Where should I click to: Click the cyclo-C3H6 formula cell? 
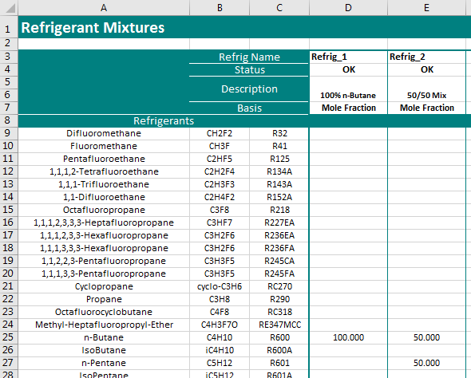tap(220, 286)
